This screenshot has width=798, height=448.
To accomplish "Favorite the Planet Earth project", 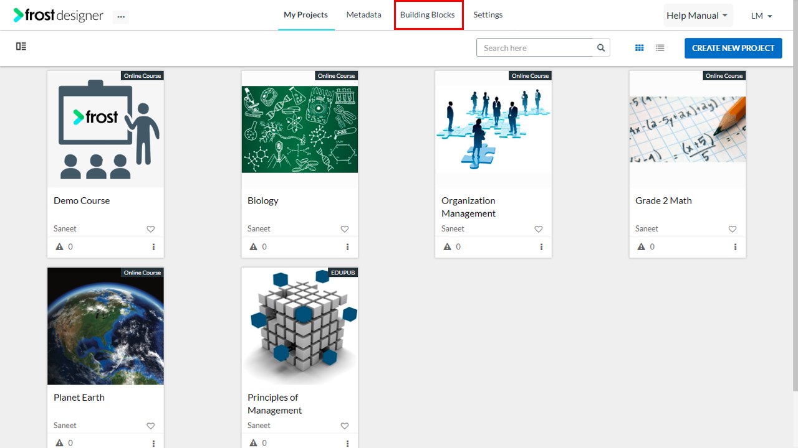I will (x=151, y=426).
